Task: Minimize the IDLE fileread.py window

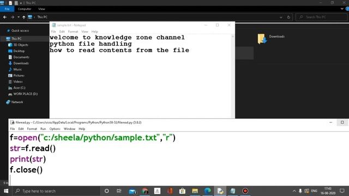Action: click(x=331, y=122)
